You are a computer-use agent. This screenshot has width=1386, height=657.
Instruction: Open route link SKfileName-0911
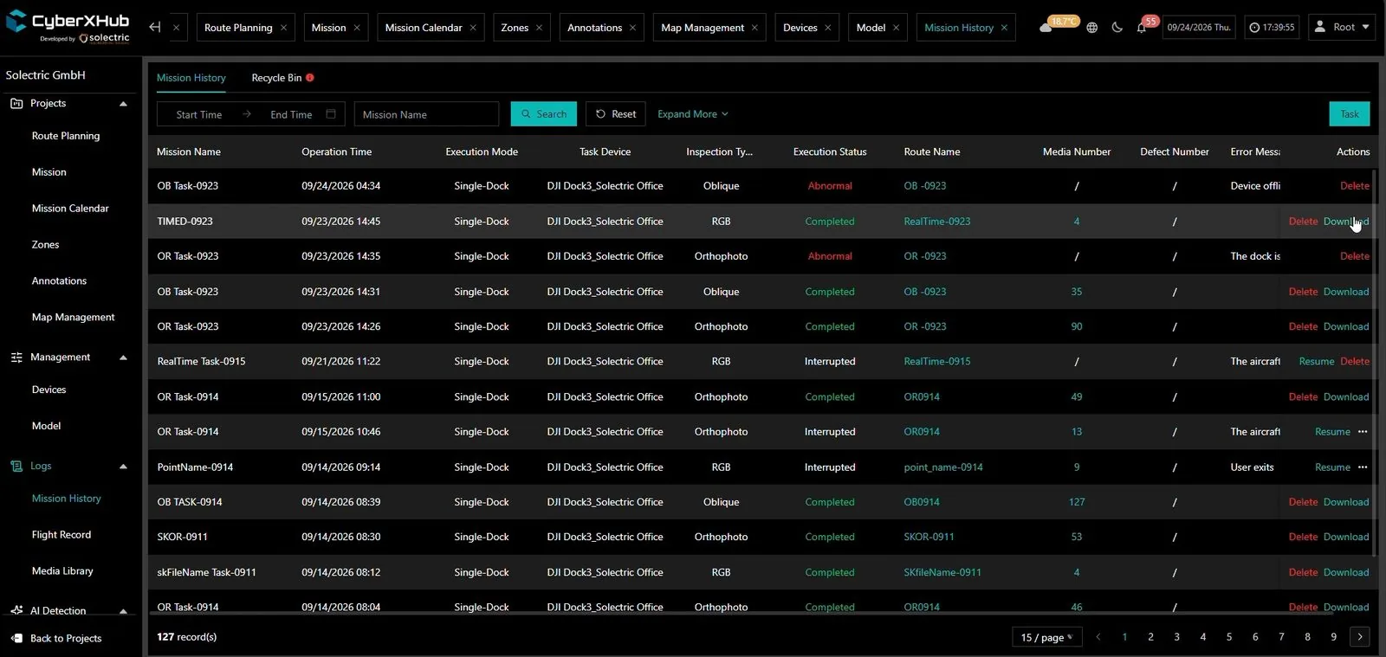[942, 572]
